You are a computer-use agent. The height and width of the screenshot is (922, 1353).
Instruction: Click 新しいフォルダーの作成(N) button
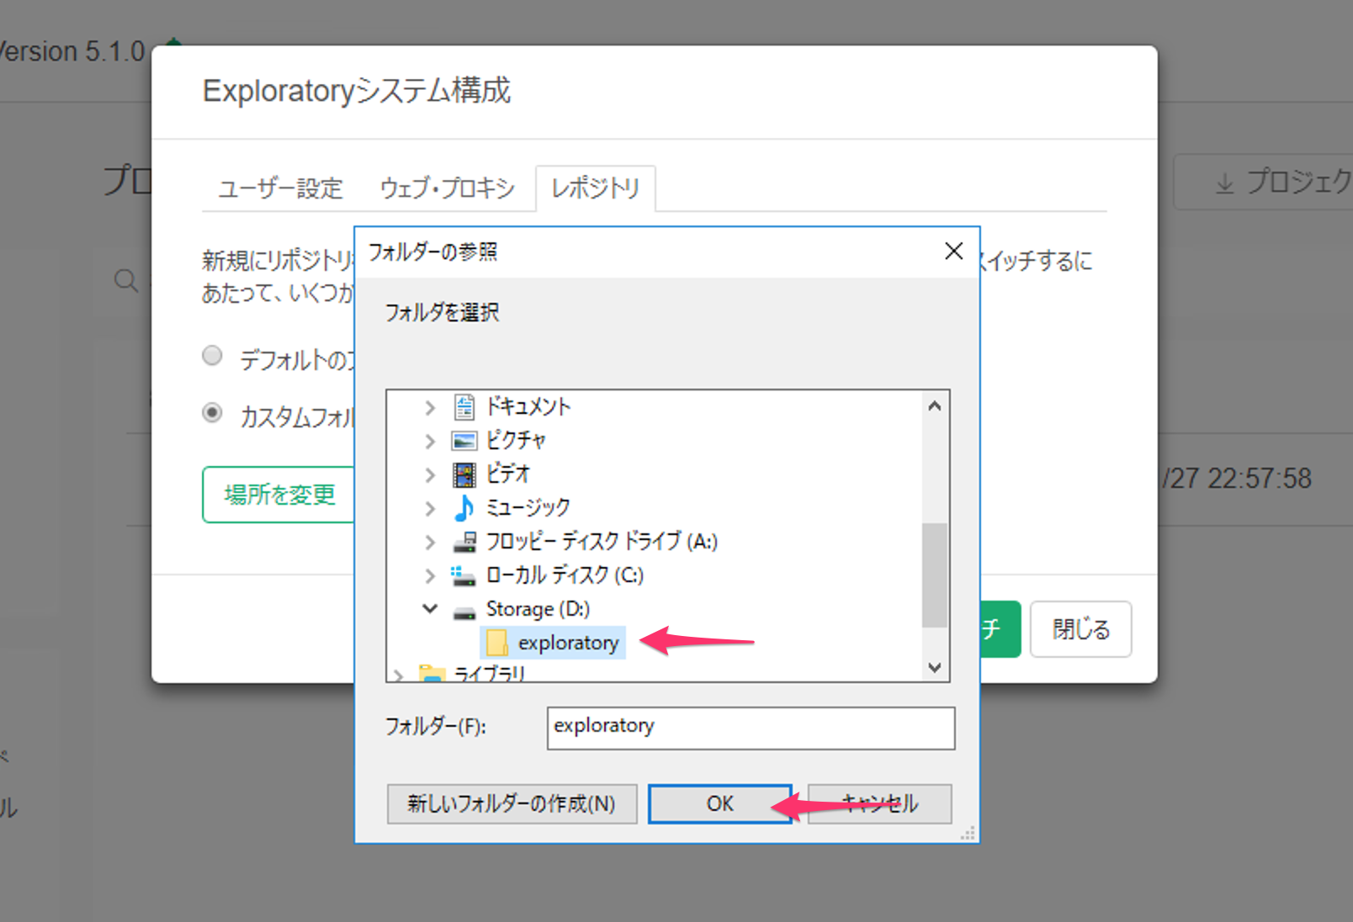[x=512, y=804]
